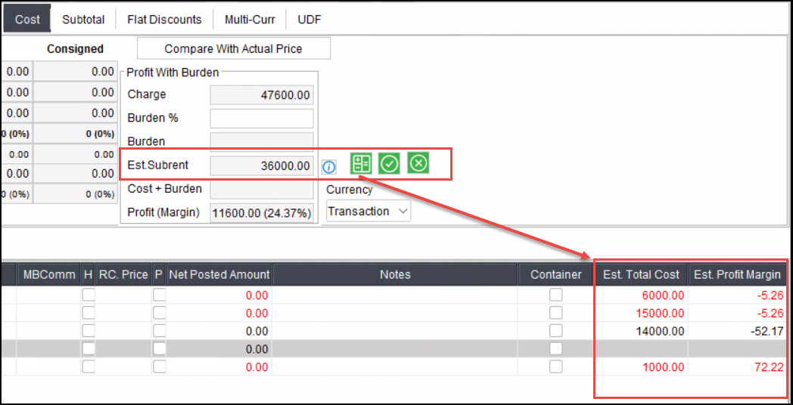Open the Currency Transaction dropdown
Screen dimensions: 793x405
(369, 212)
